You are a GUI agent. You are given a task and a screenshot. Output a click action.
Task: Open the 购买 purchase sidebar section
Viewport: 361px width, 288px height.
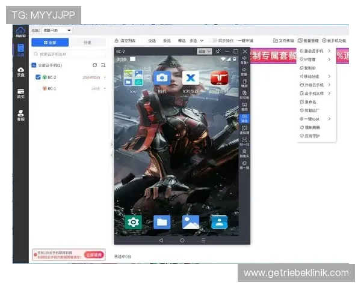click(x=20, y=94)
